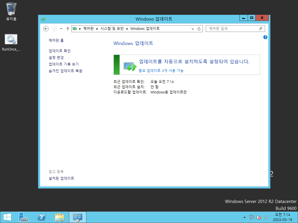This screenshot has height=223, width=298.
Task: Click 업데이트 확인 in sidebar
Action: (x=60, y=51)
